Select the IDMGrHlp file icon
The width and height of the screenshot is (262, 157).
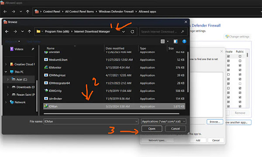46,91
